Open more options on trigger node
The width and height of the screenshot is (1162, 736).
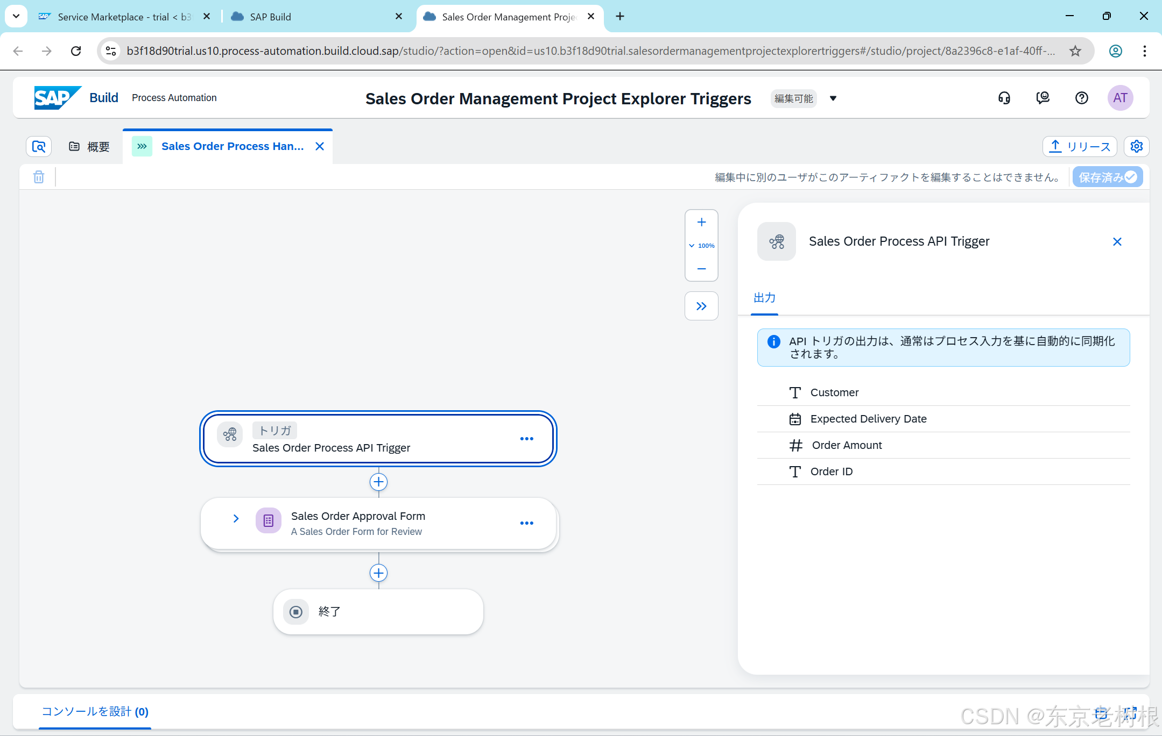pos(527,439)
